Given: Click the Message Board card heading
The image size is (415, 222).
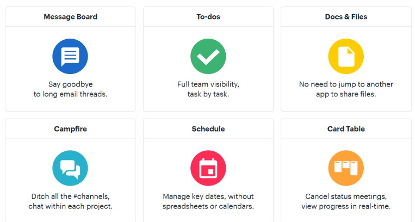Looking at the screenshot, I should (70, 17).
